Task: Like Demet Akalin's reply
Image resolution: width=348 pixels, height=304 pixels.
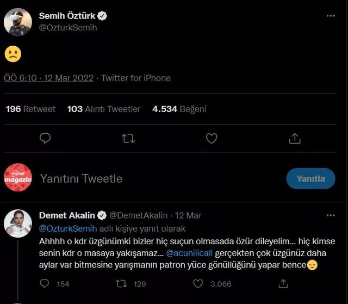Action: (199, 283)
